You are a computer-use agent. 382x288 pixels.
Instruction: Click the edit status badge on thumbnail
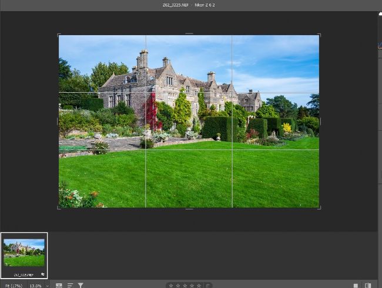(42, 274)
